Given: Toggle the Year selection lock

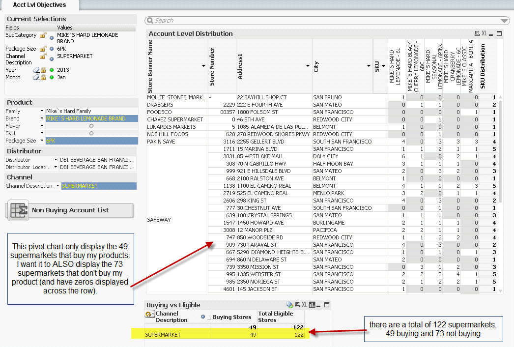Looking at the screenshot, I should tap(43, 70).
